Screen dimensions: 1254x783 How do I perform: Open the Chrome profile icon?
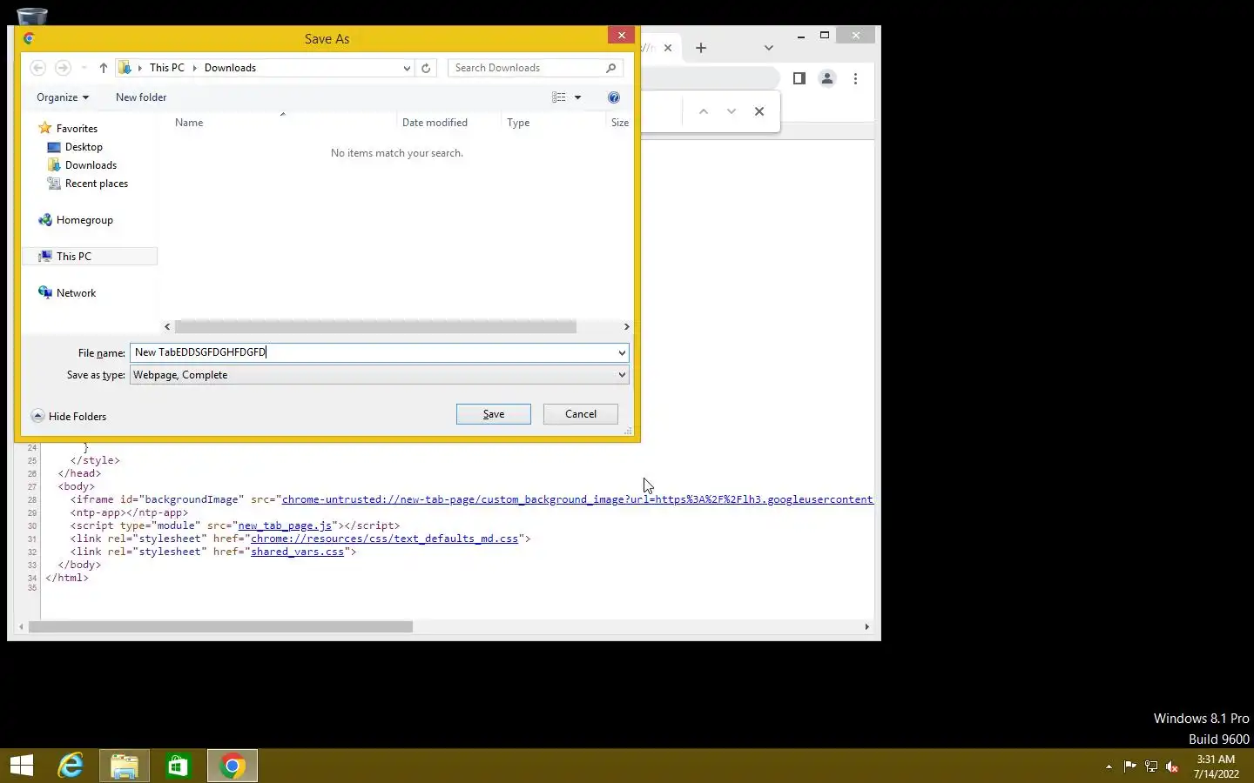(827, 78)
